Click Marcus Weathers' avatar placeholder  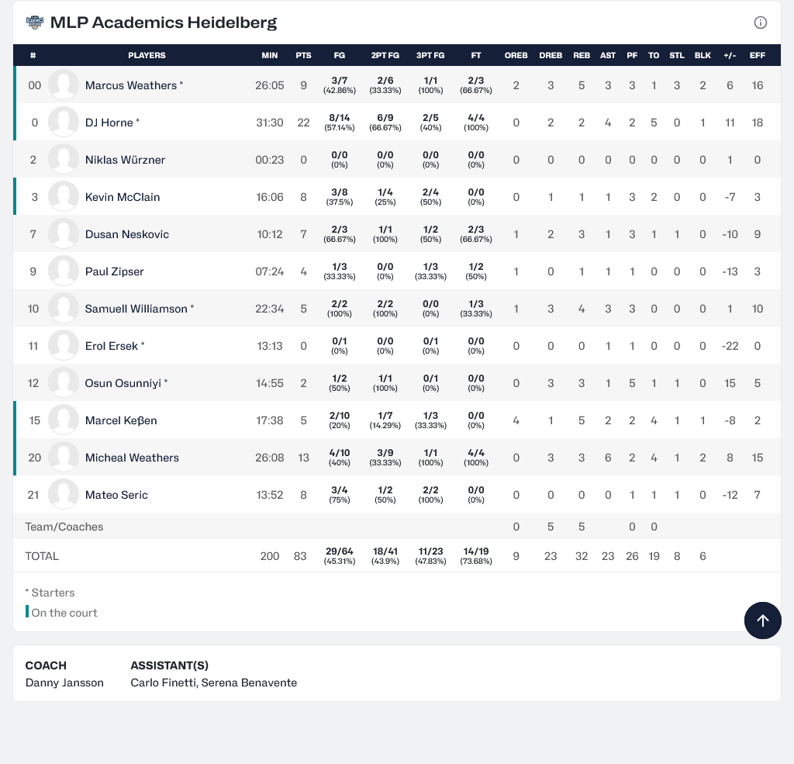click(64, 85)
